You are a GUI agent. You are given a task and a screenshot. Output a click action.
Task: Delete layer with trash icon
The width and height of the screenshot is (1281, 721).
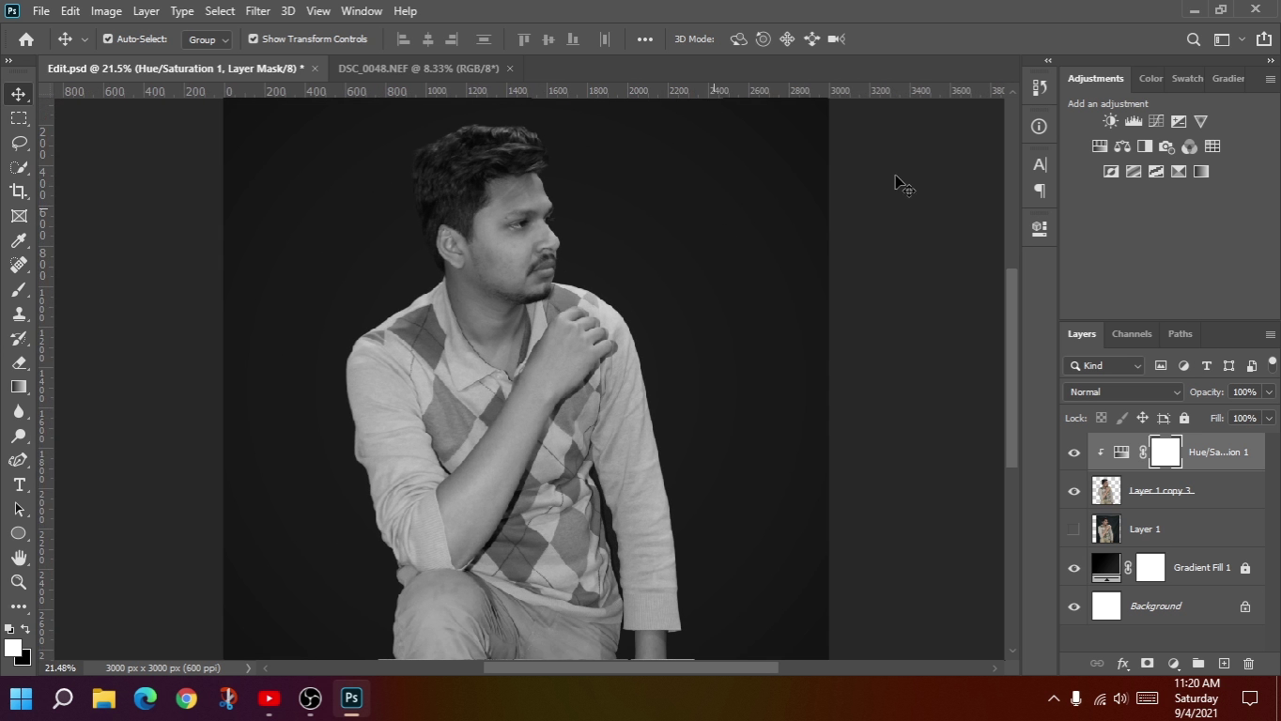coord(1248,664)
